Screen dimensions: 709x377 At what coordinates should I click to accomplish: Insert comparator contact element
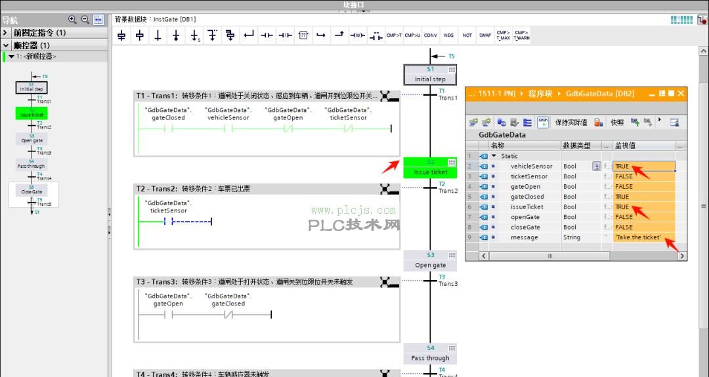376,35
